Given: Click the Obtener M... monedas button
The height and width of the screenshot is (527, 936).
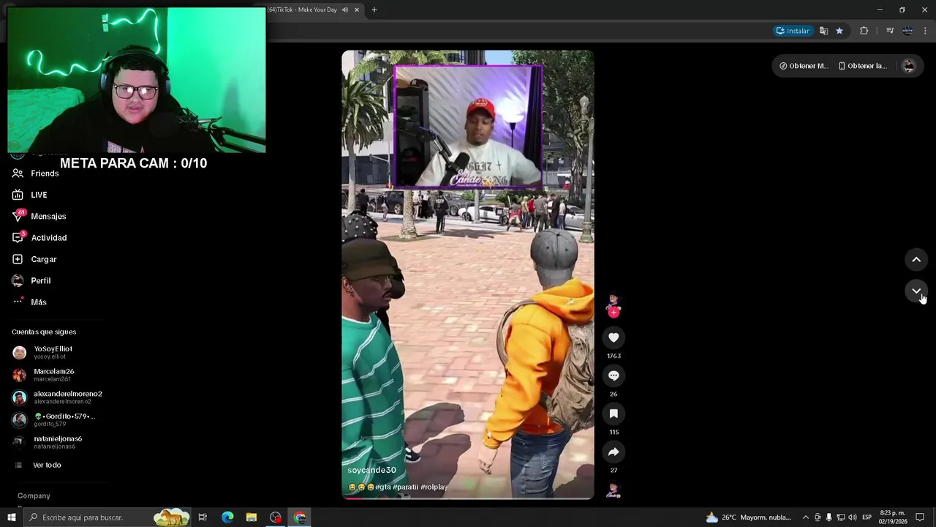Looking at the screenshot, I should pos(803,66).
